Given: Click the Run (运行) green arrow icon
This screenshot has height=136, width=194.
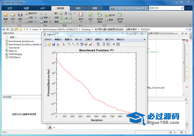Looking at the screenshot, I should click(91, 14).
